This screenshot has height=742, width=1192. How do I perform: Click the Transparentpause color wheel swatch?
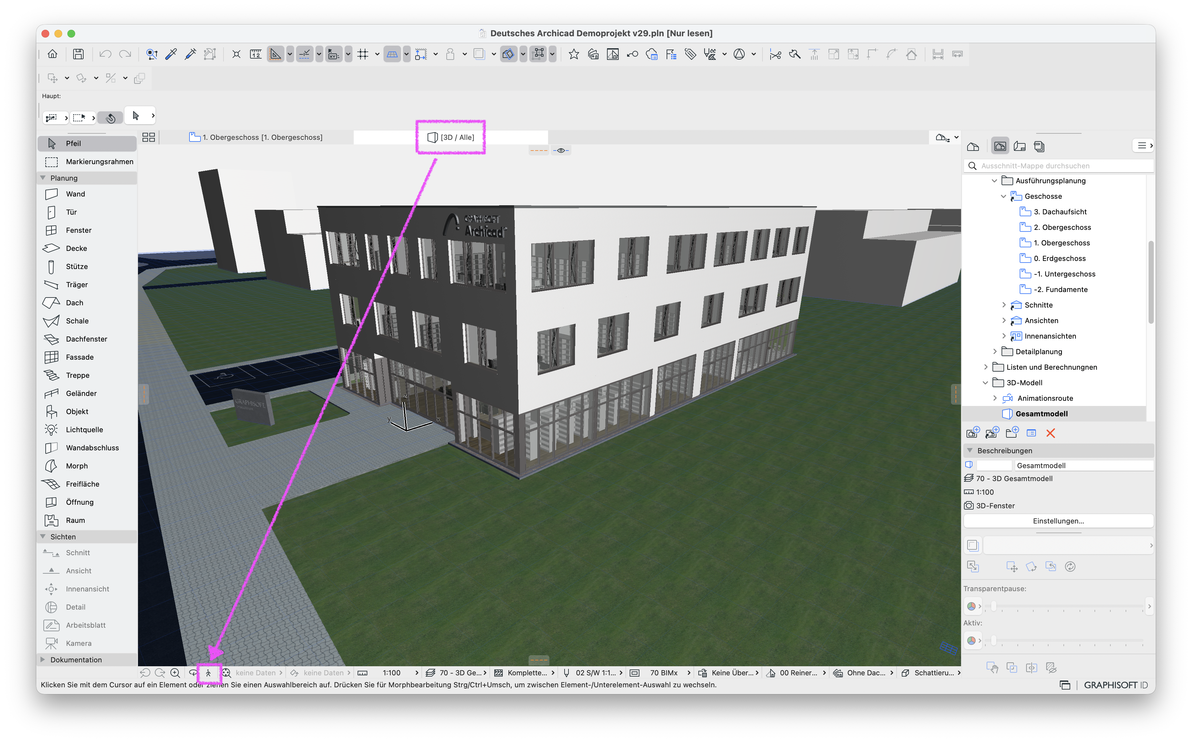pyautogui.click(x=971, y=606)
